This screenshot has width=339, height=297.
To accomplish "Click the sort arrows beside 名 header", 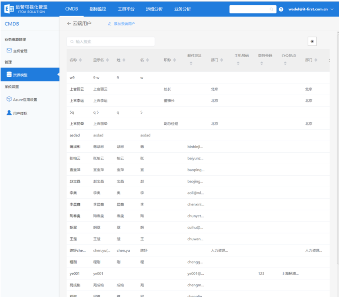I will coord(148,60).
